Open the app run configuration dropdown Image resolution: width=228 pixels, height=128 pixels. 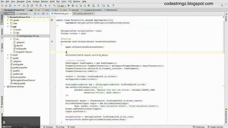(62, 6)
